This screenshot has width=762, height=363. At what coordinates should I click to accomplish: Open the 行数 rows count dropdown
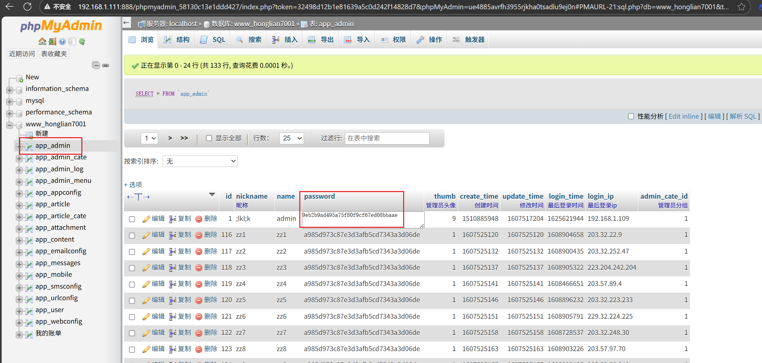pyautogui.click(x=292, y=138)
